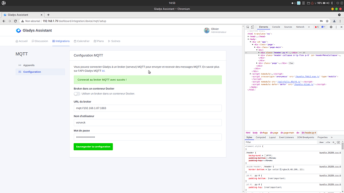
Task: Focus the URL du broker input field
Action: click(148, 108)
